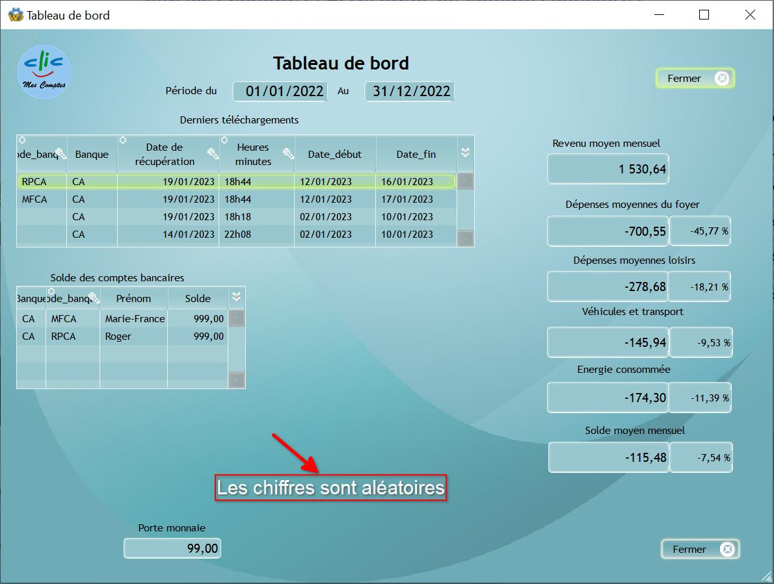Select RPCA row in Derniers téléchargements table
774x584 pixels.
(236, 181)
